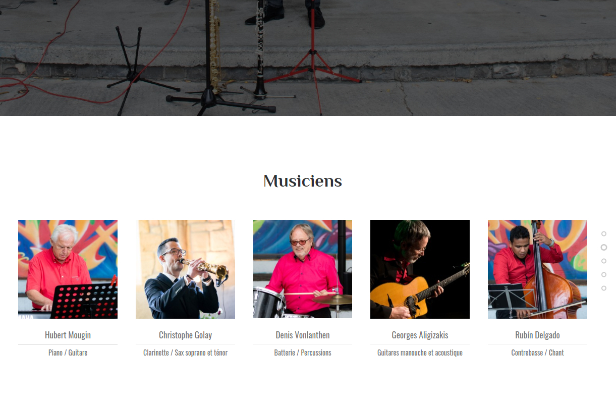Open the Rubín Delgado name link

coord(537,335)
